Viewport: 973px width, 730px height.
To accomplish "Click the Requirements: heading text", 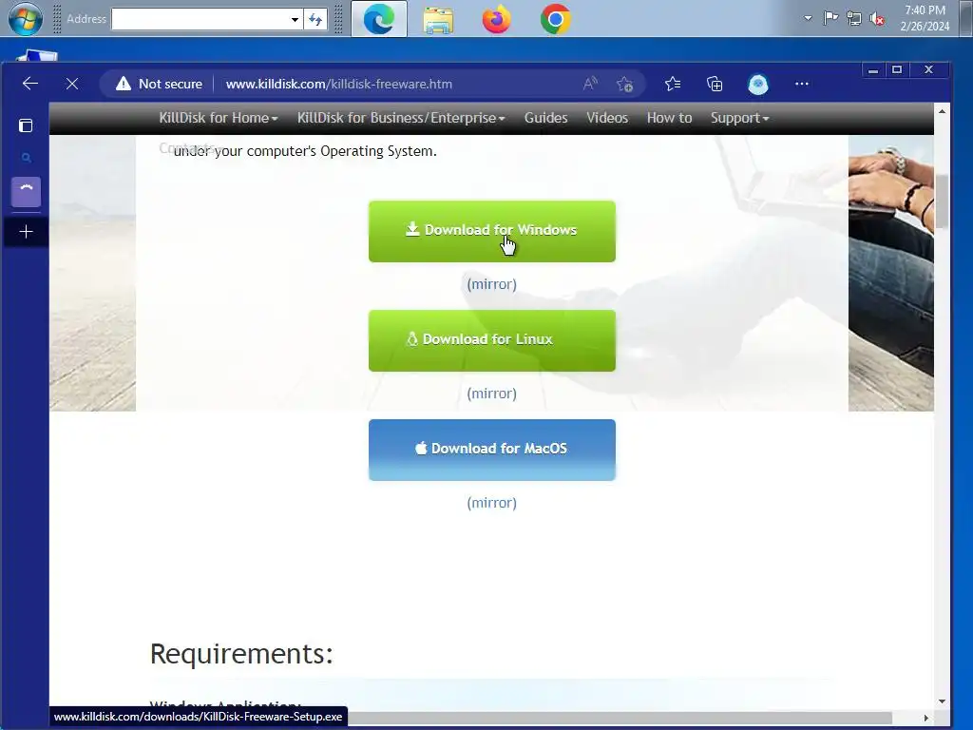I will (241, 654).
